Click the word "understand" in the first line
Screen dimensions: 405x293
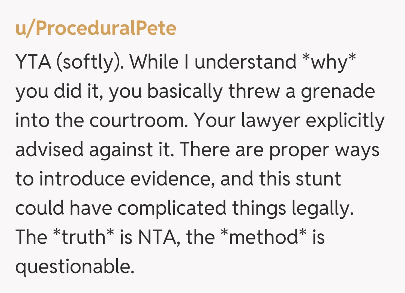[x=245, y=62]
